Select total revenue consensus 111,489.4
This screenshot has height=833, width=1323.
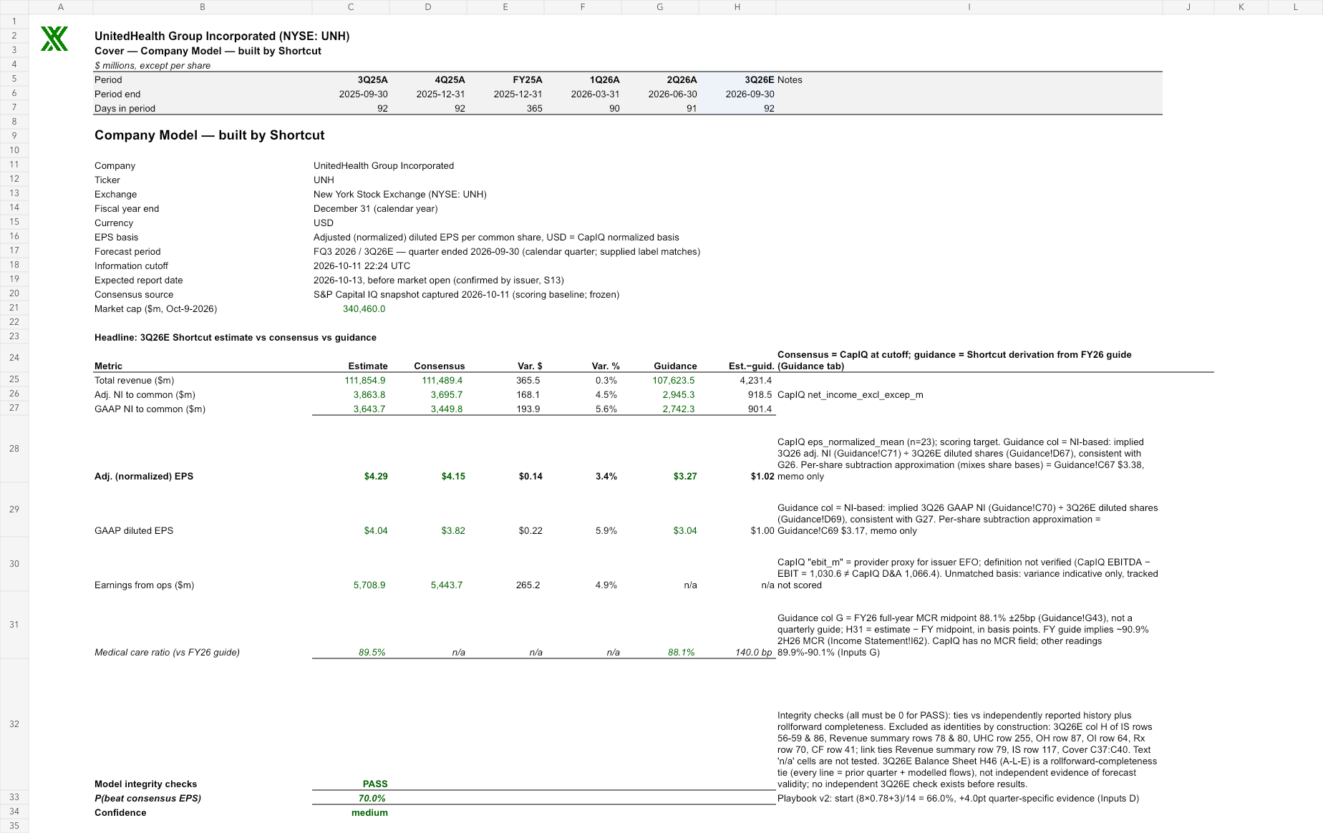(442, 381)
